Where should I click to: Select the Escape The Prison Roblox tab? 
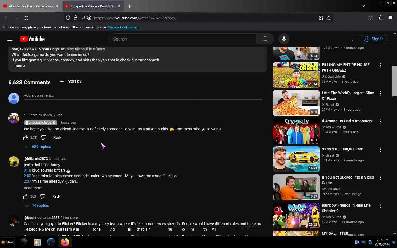point(93,6)
